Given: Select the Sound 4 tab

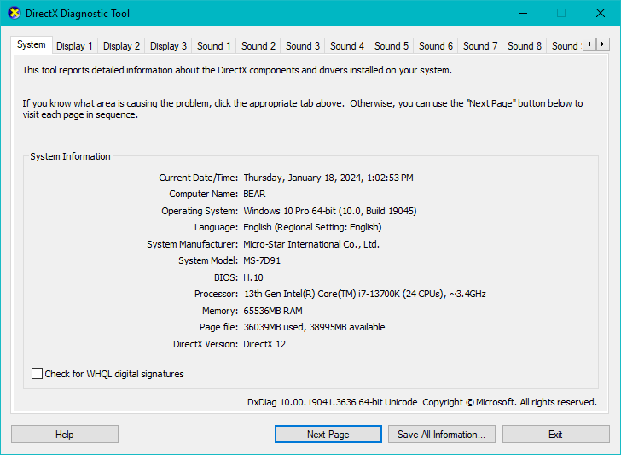Looking at the screenshot, I should pos(347,46).
